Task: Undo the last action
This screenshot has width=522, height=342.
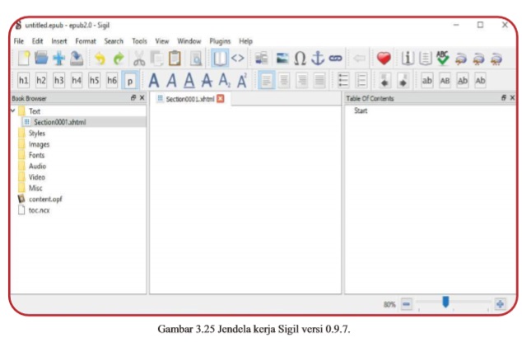Action: [x=100, y=59]
